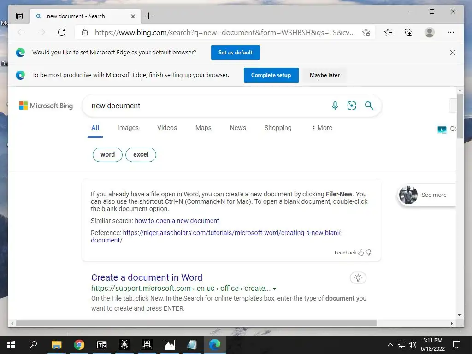Switch to Images tab
472x354 pixels.
pos(128,128)
